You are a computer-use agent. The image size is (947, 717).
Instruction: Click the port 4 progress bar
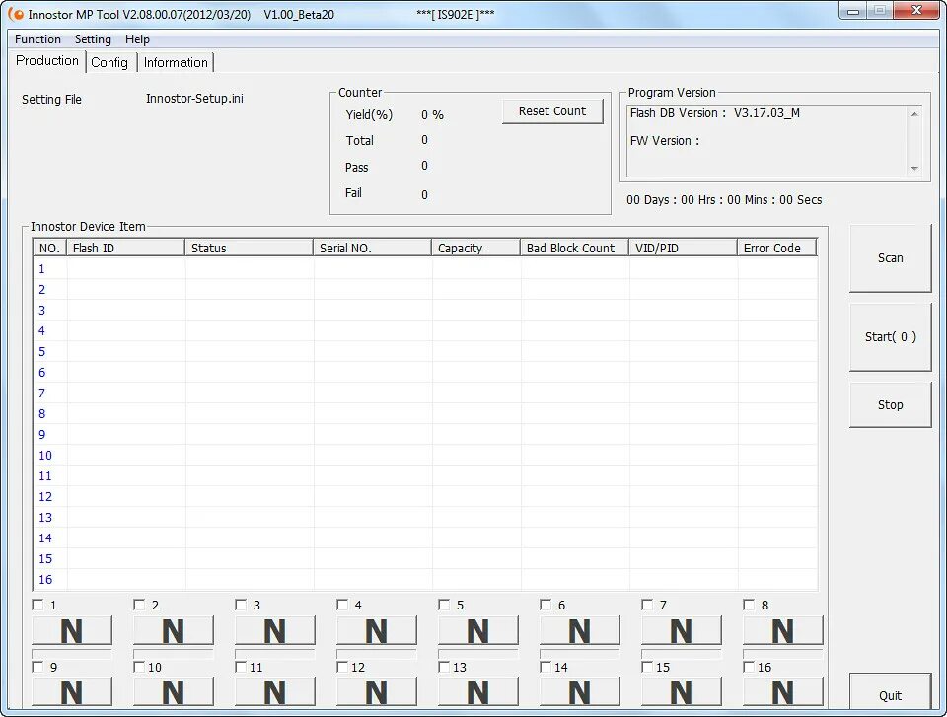376,654
